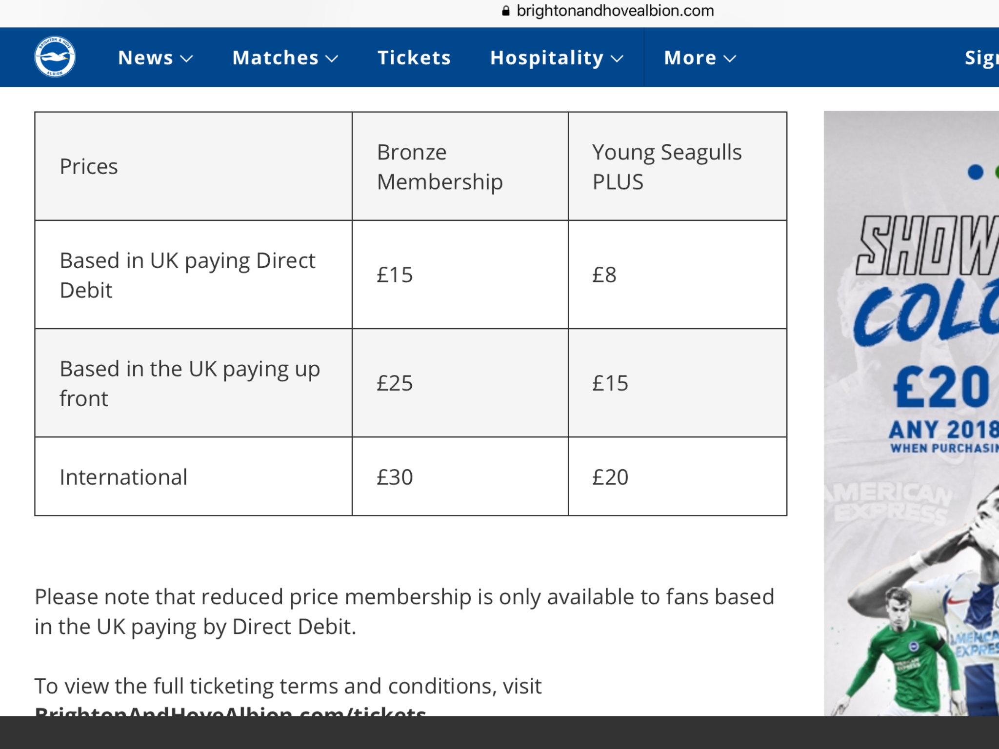The image size is (999, 749).
Task: Open the Hospitality navigation item
Action: [x=547, y=58]
